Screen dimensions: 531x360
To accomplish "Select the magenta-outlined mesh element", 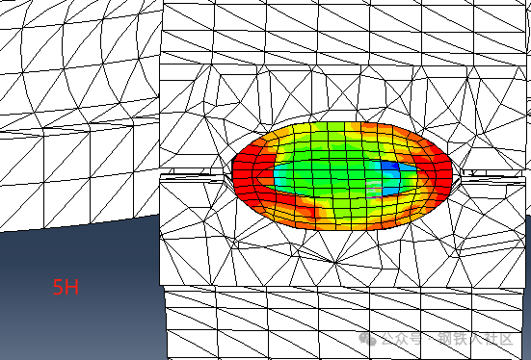I will coord(374,189).
